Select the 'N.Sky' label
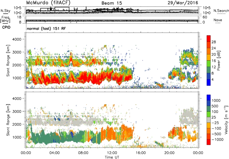The image size is (229, 159). pyautogui.click(x=5, y=11)
